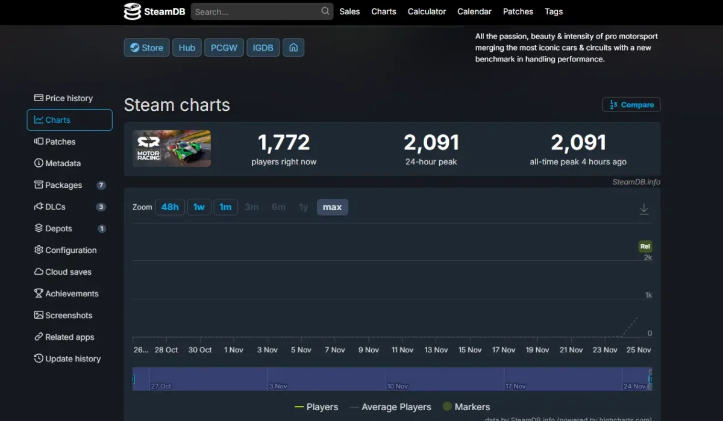Select the 48h zoom preset
723x421 pixels.
(x=170, y=207)
